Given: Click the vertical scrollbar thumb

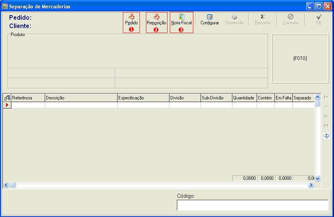Looking at the screenshot, I should tap(317, 103).
